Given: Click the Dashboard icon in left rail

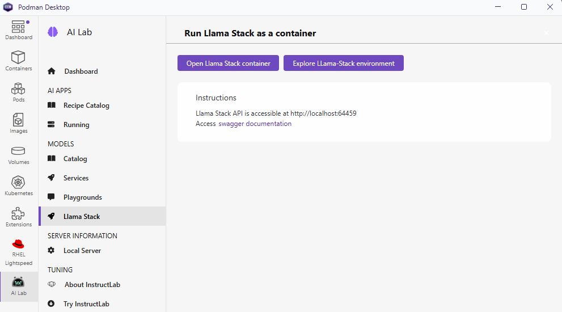Looking at the screenshot, I should tap(19, 27).
